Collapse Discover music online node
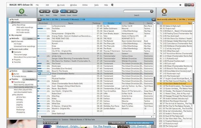 click(10, 49)
